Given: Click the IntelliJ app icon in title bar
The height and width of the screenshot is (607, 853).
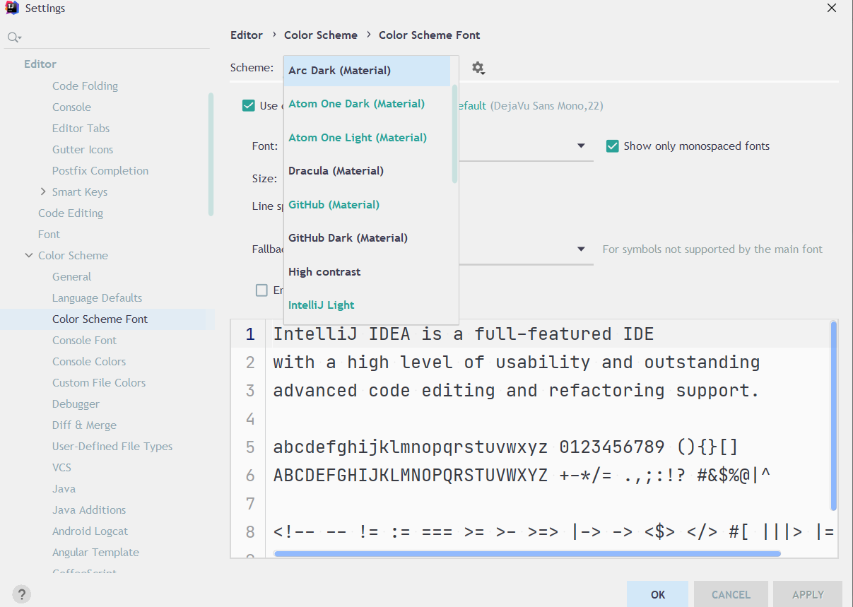Looking at the screenshot, I should (12, 8).
